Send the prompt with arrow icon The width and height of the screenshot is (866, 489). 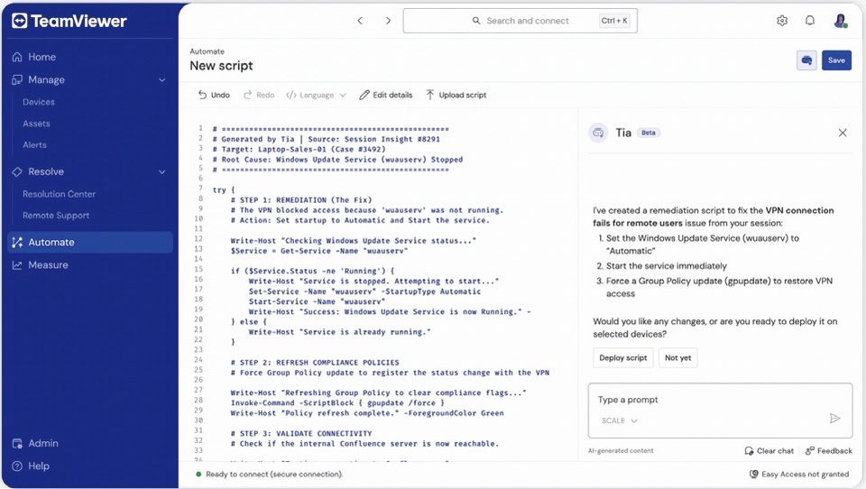click(835, 419)
